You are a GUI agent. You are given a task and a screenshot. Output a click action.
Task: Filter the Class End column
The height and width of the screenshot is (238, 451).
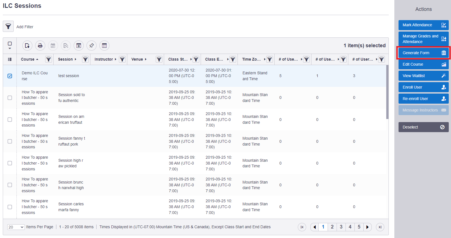(233, 59)
